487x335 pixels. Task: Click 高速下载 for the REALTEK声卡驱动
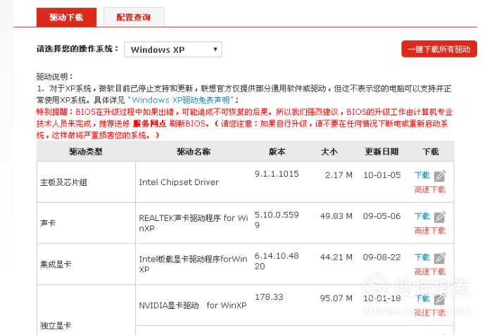430,230
